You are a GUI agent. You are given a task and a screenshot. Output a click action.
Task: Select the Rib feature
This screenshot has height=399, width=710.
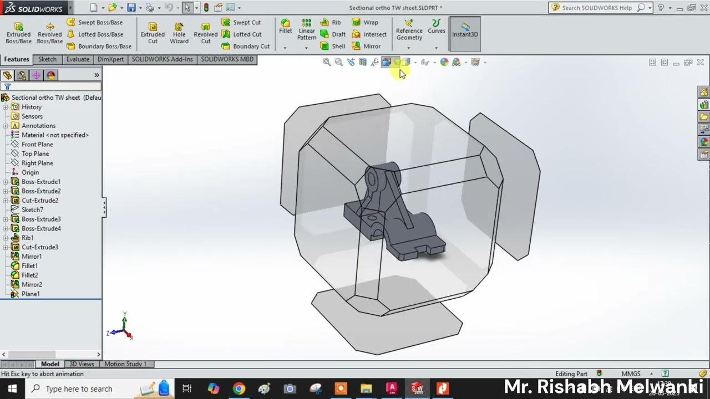pyautogui.click(x=331, y=22)
